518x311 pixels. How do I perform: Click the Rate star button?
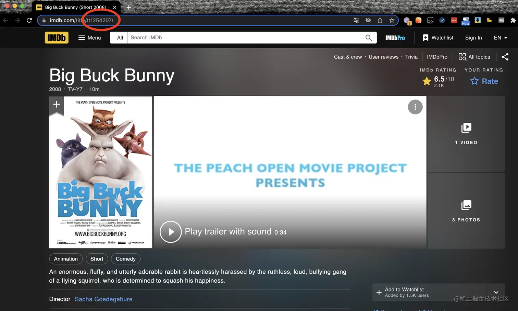pyautogui.click(x=484, y=81)
